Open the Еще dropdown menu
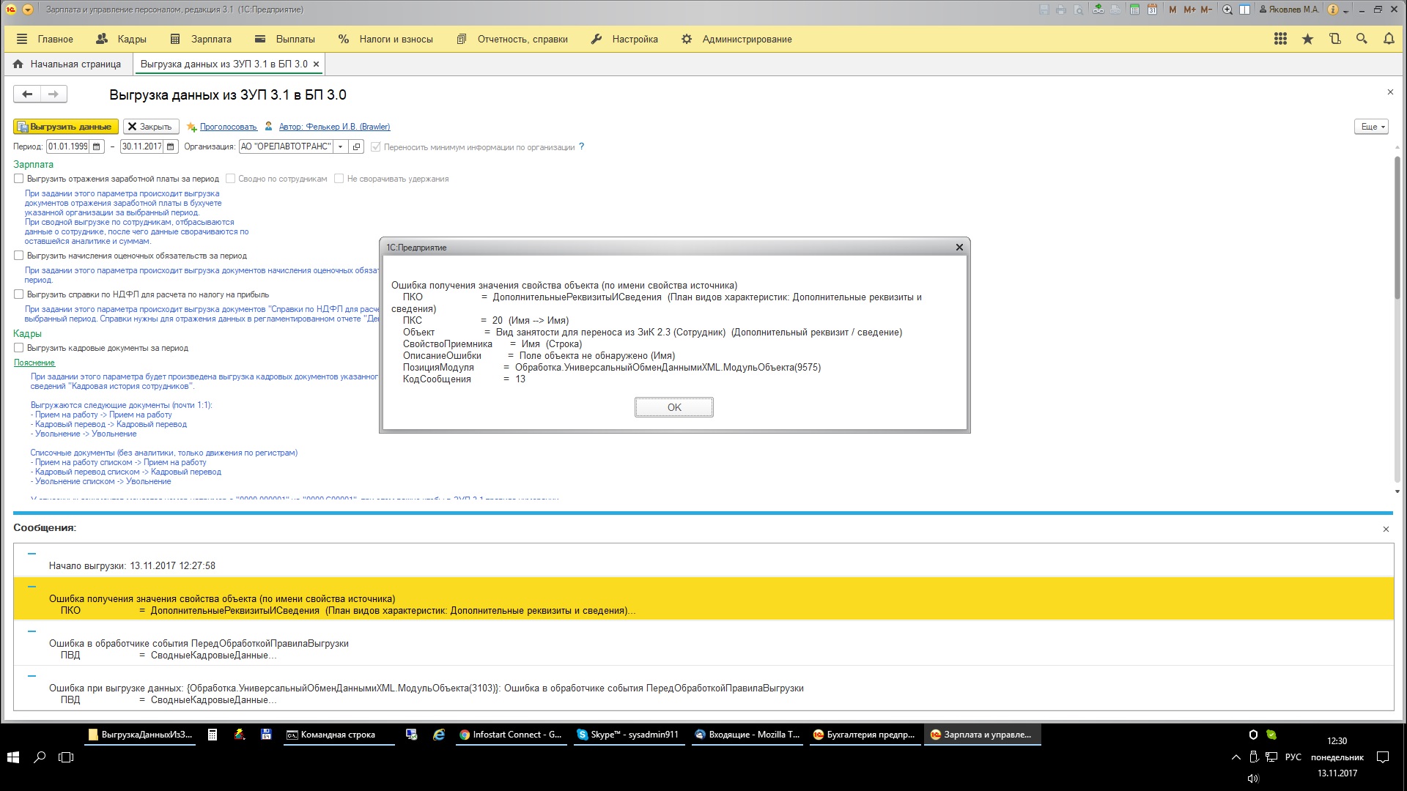 tap(1373, 127)
